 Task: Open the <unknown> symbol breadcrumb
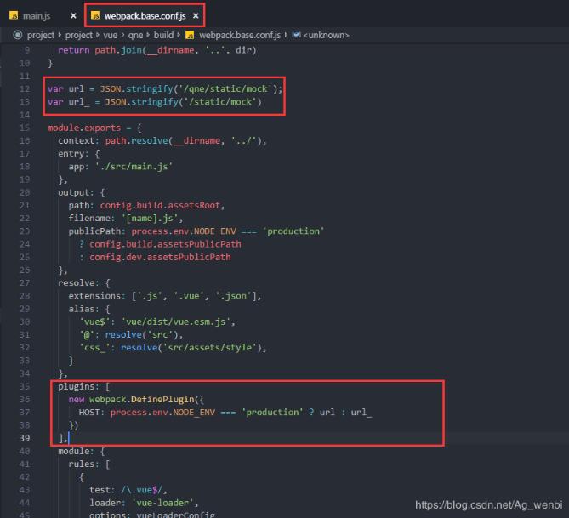326,35
